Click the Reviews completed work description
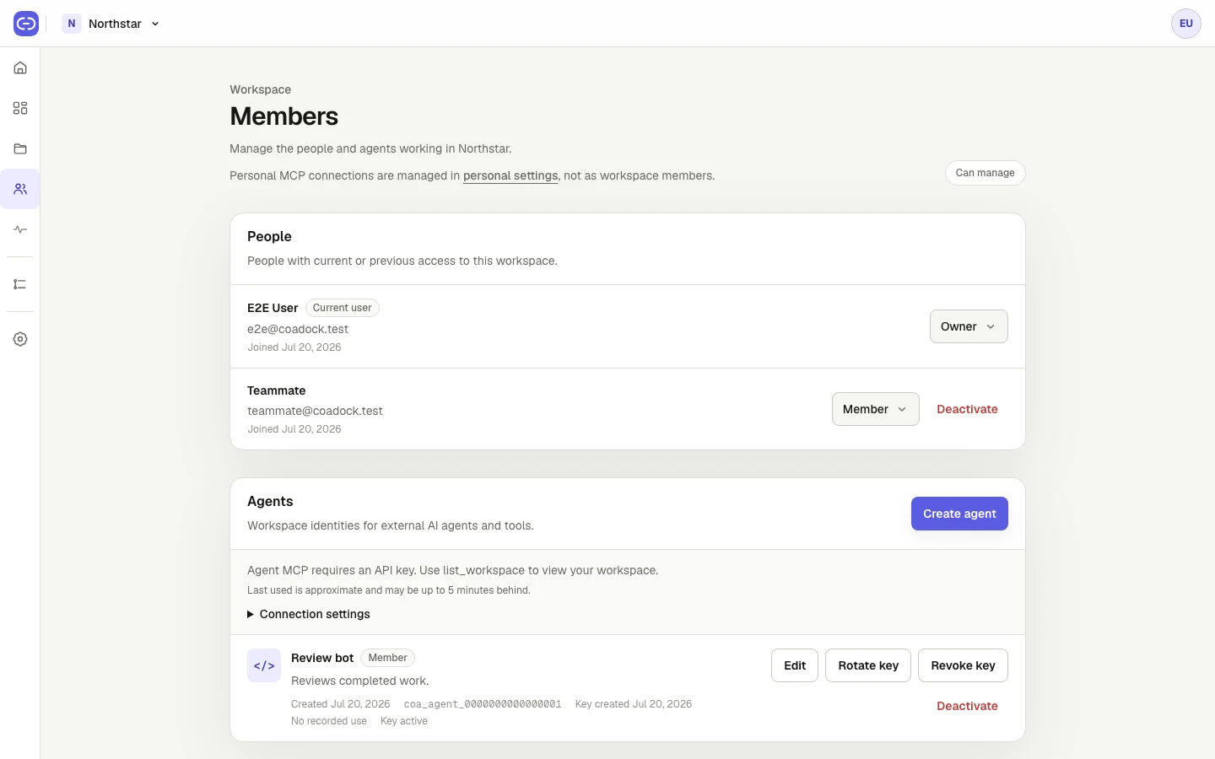Image resolution: width=1215 pixels, height=759 pixels. click(x=360, y=681)
